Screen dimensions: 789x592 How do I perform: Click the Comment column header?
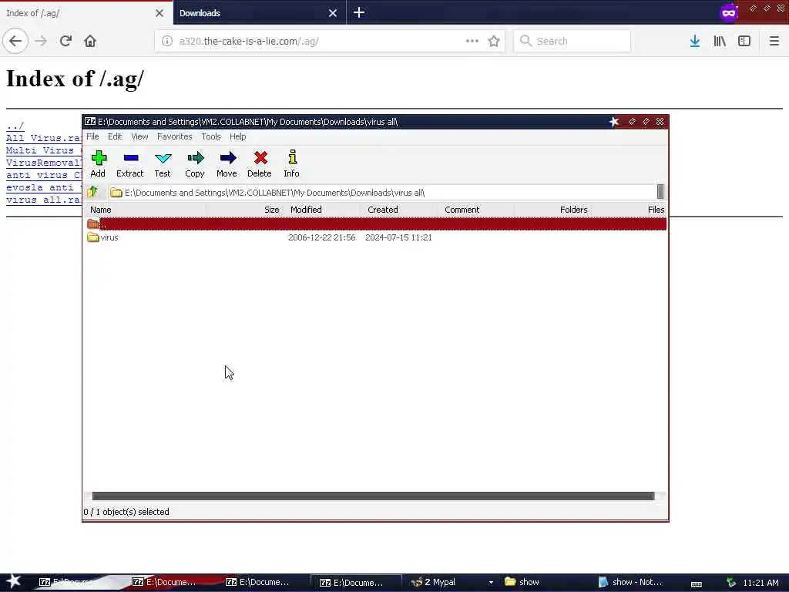475,210
